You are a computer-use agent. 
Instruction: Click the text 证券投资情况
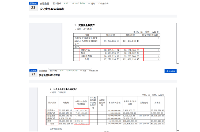[x=56, y=129]
